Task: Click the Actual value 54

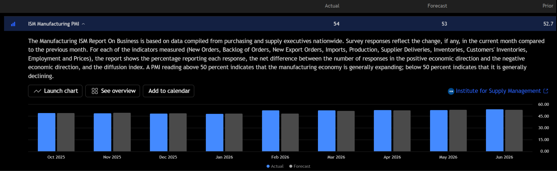Action: pos(336,24)
